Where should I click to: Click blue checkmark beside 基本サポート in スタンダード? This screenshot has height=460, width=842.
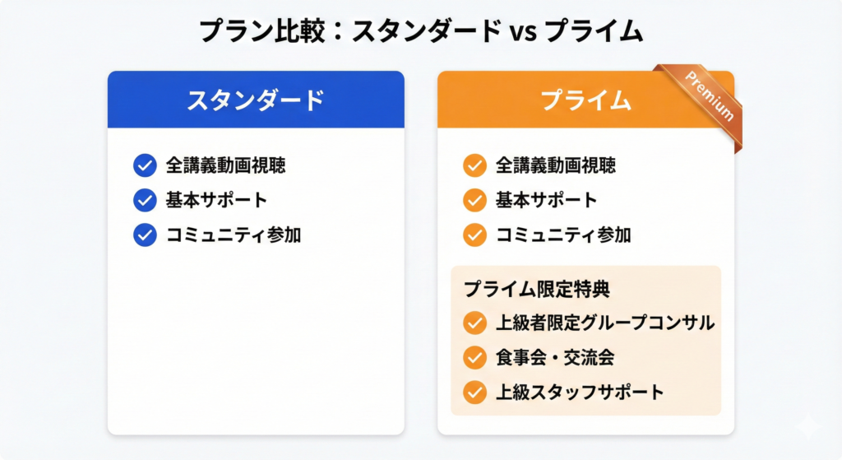pyautogui.click(x=145, y=200)
